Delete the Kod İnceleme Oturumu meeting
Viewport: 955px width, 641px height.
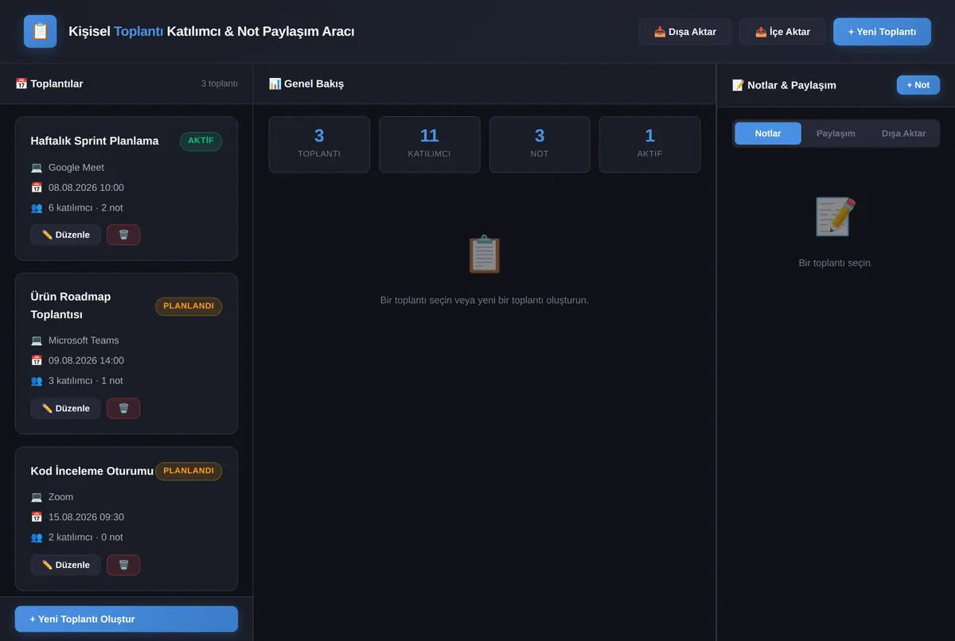[x=123, y=565]
